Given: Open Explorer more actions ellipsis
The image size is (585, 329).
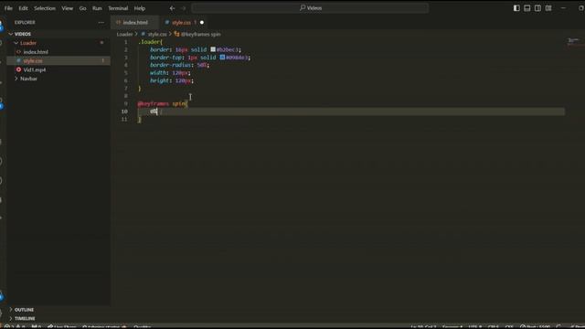Looking at the screenshot, I should point(101,22).
